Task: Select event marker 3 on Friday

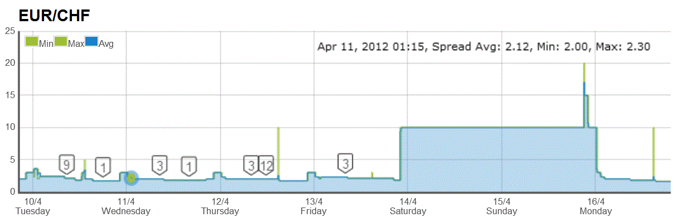Action: click(346, 163)
